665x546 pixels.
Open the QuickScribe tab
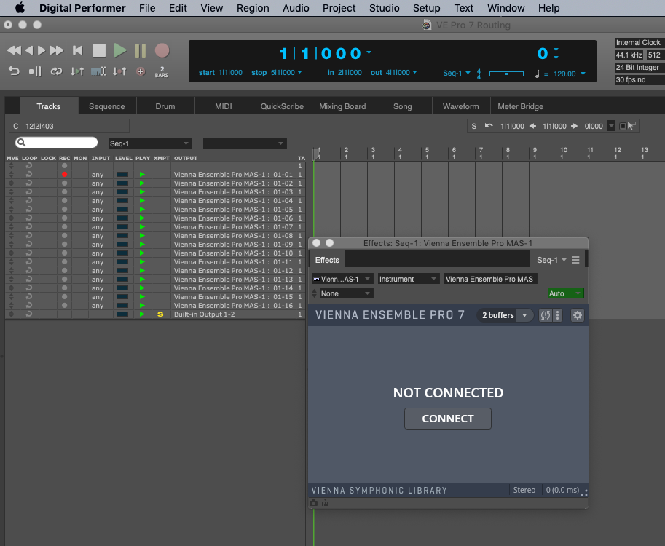282,106
